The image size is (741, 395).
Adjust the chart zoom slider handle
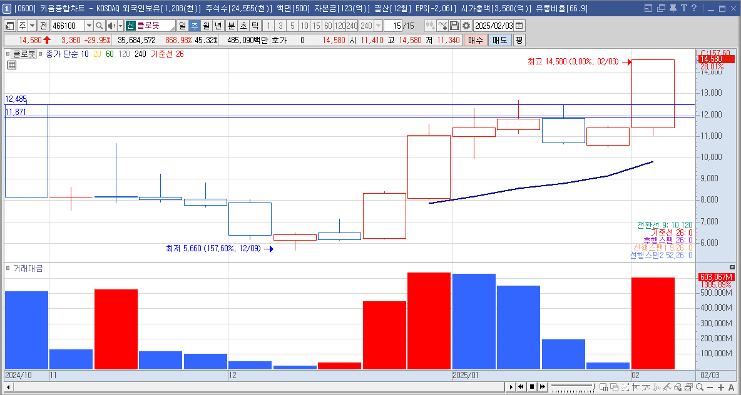coord(593,386)
